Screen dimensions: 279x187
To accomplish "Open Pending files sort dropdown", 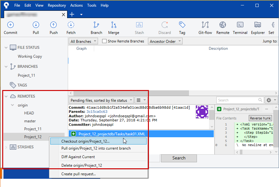I will 101,100.
